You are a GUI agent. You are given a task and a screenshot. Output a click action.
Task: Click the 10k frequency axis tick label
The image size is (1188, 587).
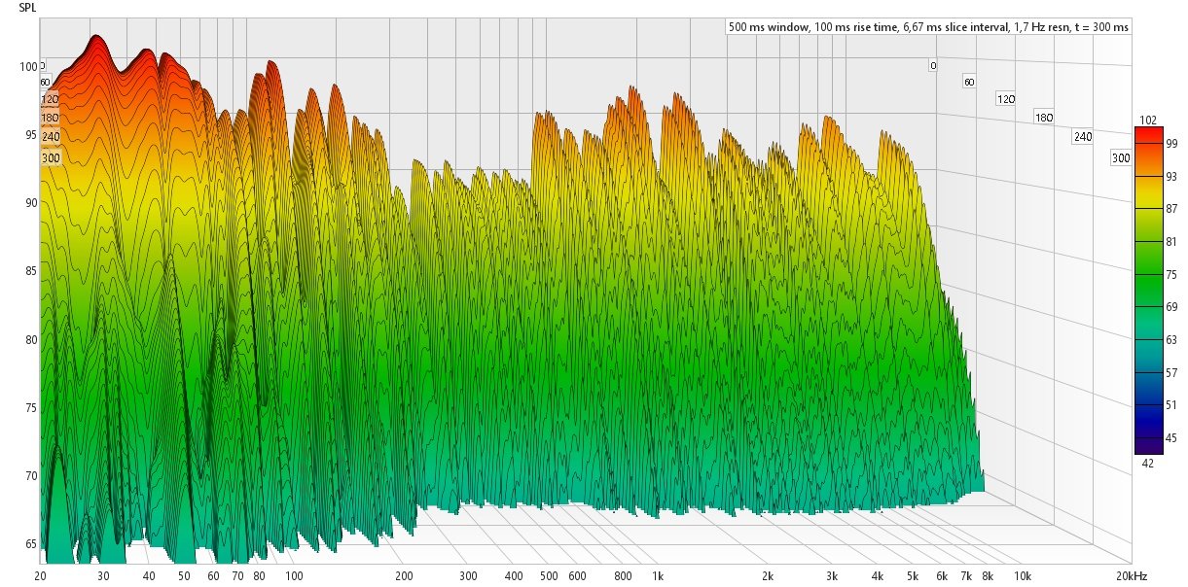pyautogui.click(x=1023, y=576)
